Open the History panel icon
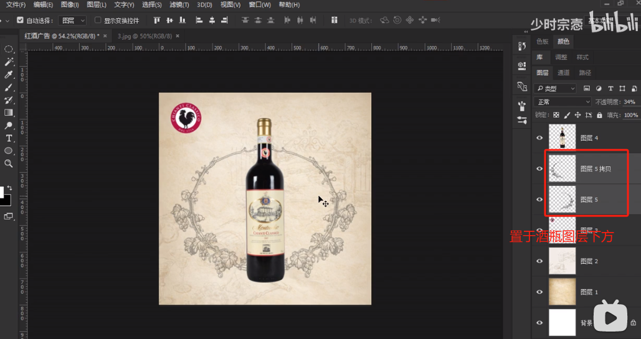This screenshot has height=339, width=641. (x=522, y=47)
